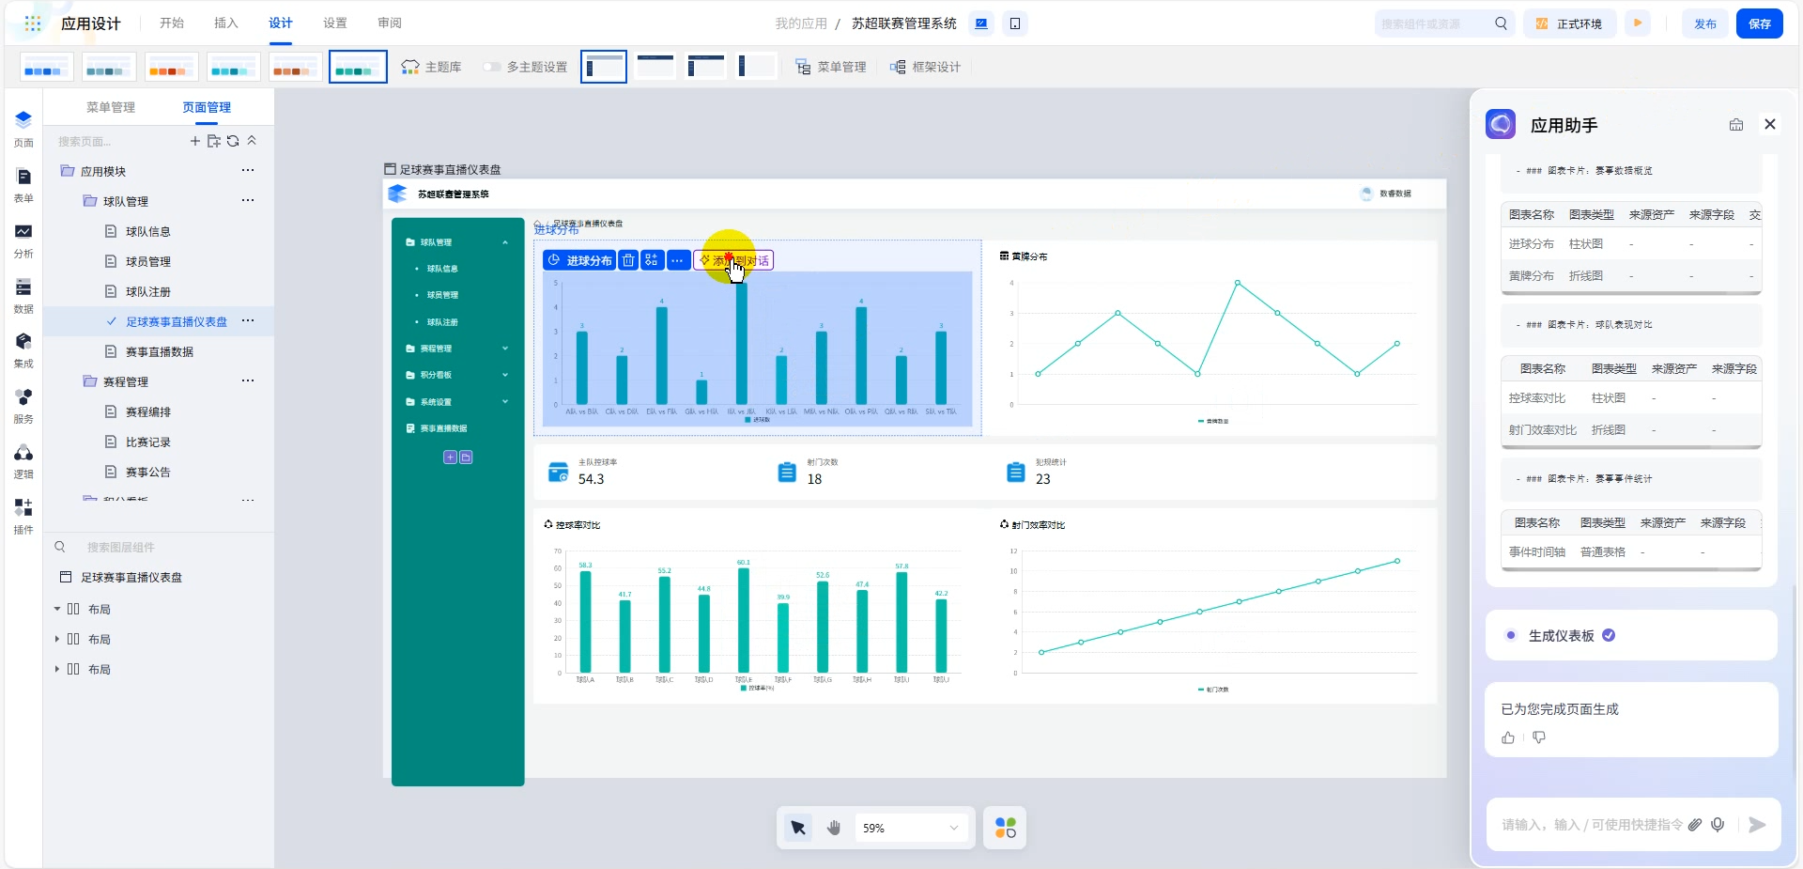Click the 添加到对话 button

[x=734, y=260]
